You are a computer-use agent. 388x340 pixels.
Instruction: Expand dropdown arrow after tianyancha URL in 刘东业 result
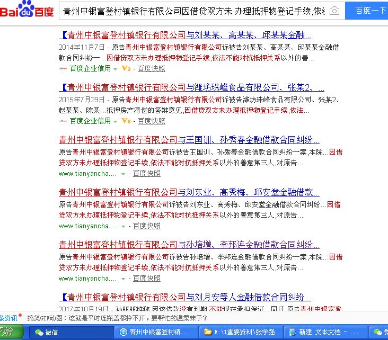coord(123,227)
